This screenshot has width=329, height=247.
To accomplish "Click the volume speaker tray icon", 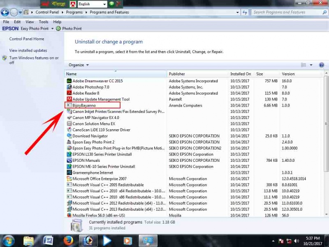I will 297,241.
